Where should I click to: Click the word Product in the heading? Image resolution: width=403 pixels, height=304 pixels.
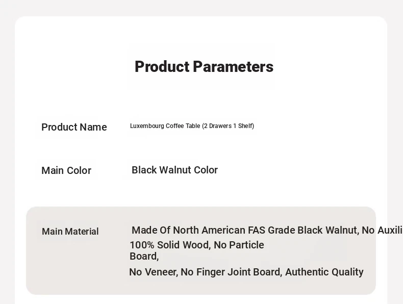tap(162, 67)
